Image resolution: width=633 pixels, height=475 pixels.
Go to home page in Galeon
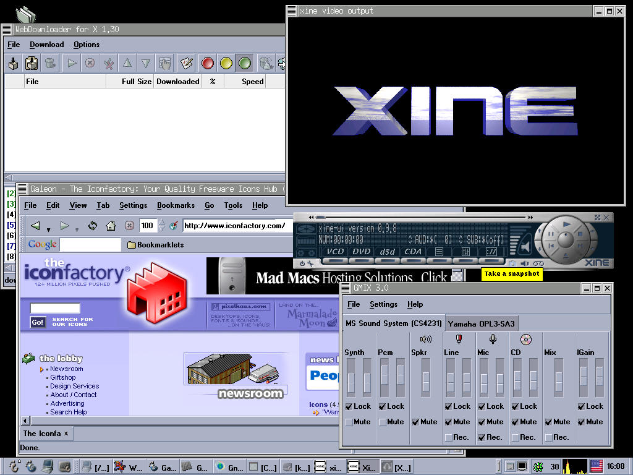click(x=111, y=225)
